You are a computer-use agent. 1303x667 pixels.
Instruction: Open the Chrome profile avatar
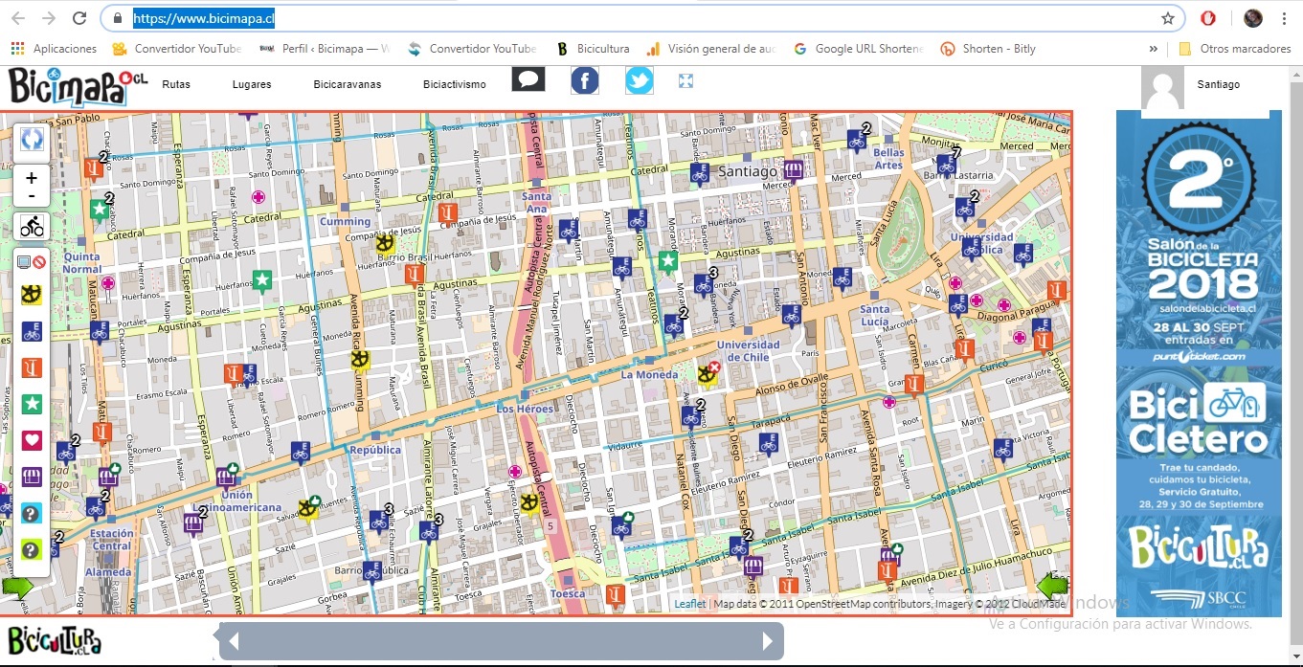[1253, 18]
